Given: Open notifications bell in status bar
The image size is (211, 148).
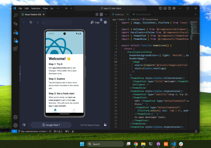Looking at the screenshot, I should 196,131.
